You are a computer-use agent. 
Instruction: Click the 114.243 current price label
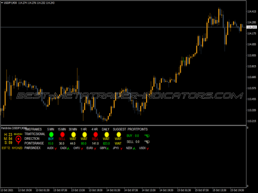[252, 27]
